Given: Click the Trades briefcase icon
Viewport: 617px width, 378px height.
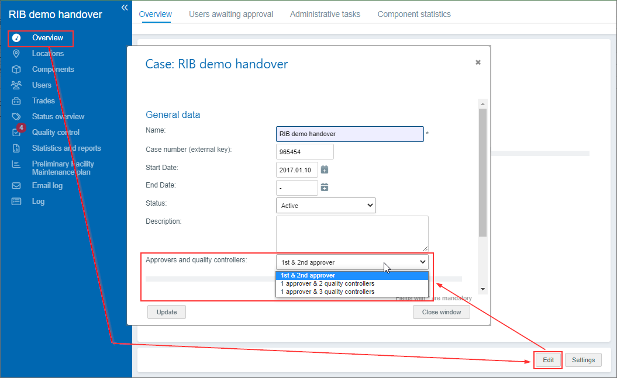Looking at the screenshot, I should click(16, 101).
